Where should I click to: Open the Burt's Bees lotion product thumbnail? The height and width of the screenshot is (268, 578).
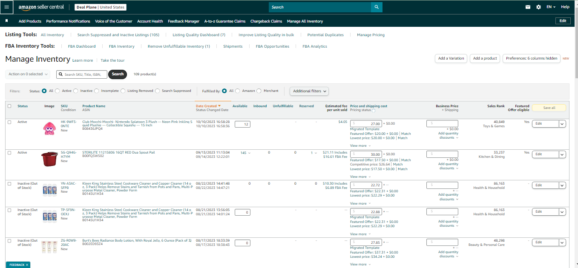click(49, 248)
